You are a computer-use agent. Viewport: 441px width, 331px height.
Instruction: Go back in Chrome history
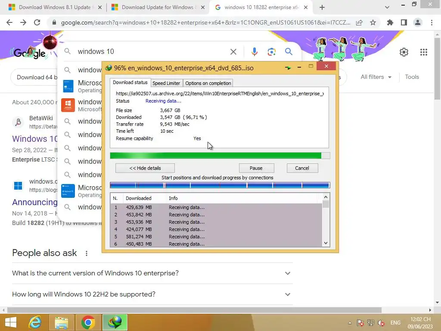pos(9,22)
